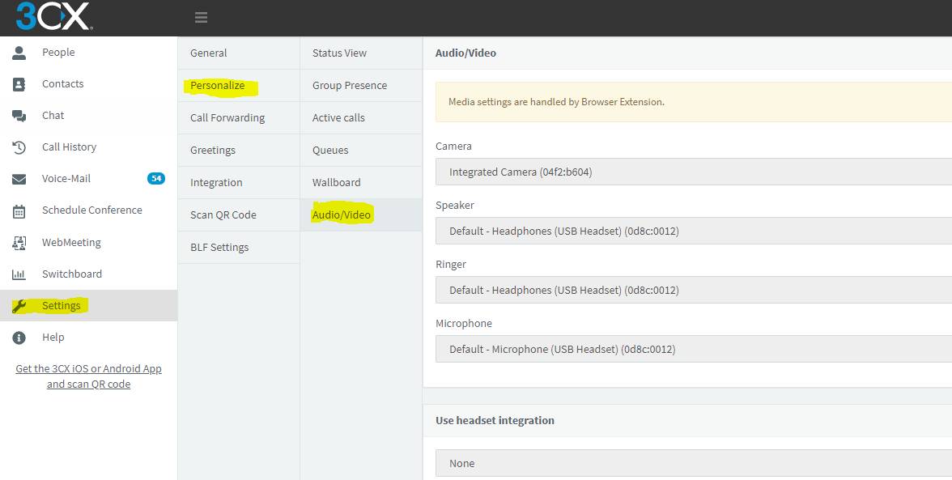
Task: Click the Camera label
Action: click(453, 147)
